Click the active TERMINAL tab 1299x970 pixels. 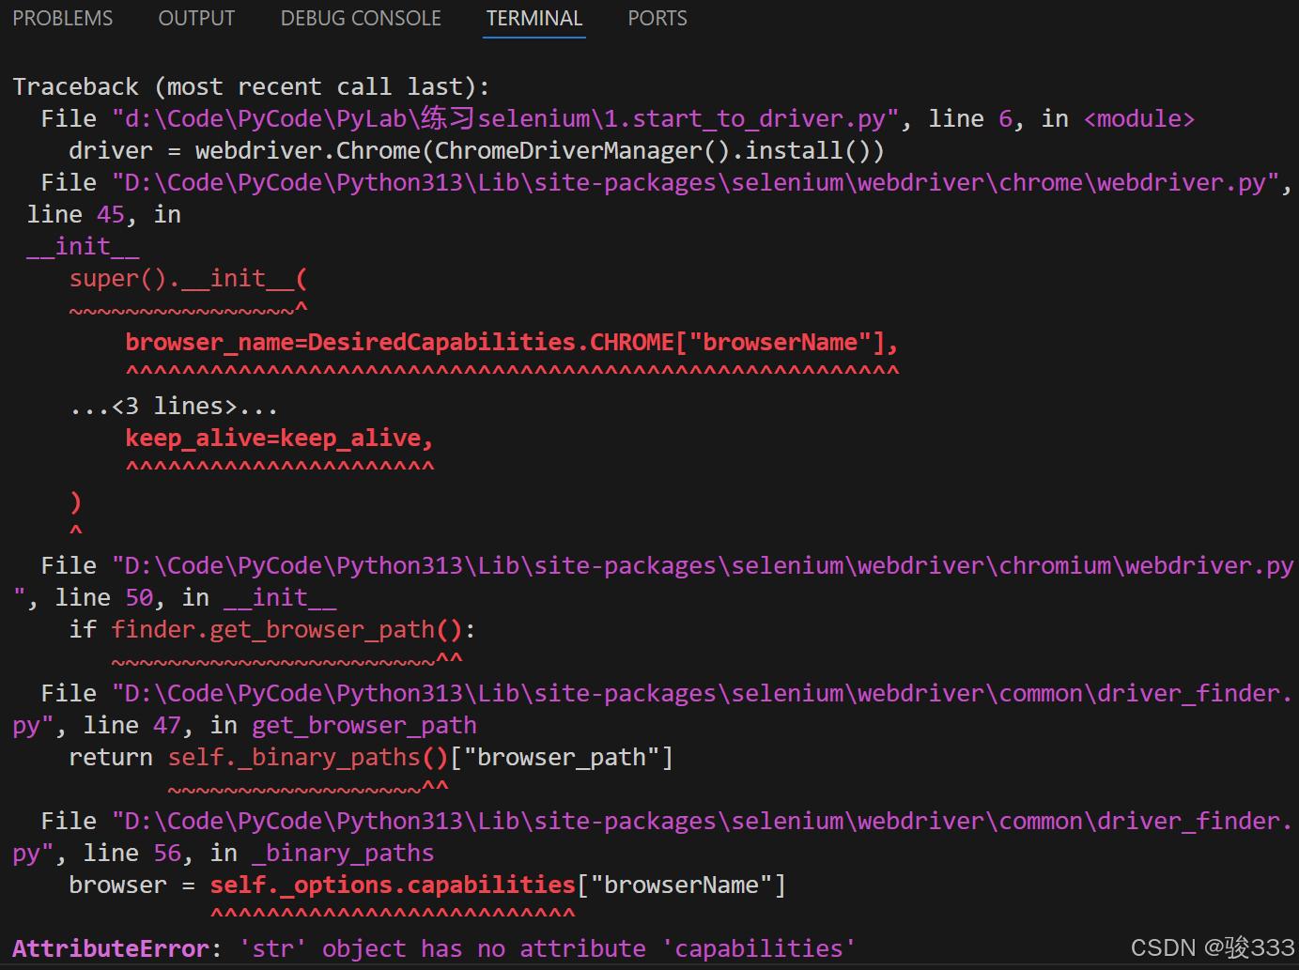[x=534, y=18]
